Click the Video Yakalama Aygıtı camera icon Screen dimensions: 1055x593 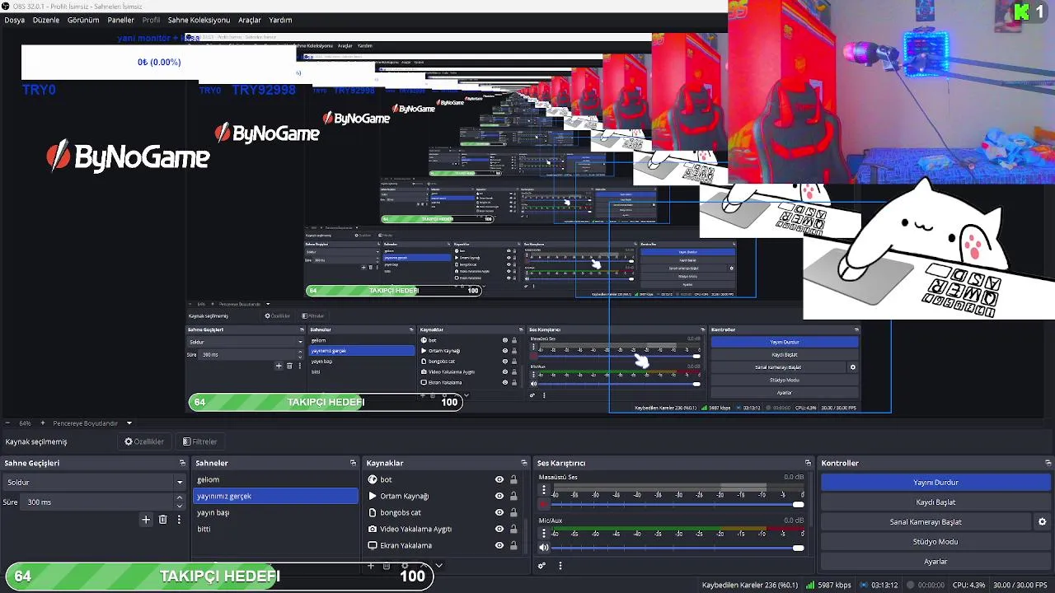373,529
